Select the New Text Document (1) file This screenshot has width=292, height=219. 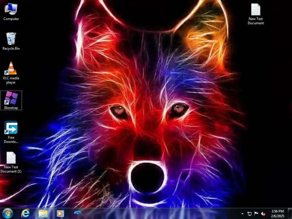point(11,162)
